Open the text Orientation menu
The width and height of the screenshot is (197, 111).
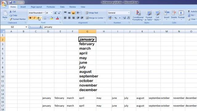coord(79,13)
